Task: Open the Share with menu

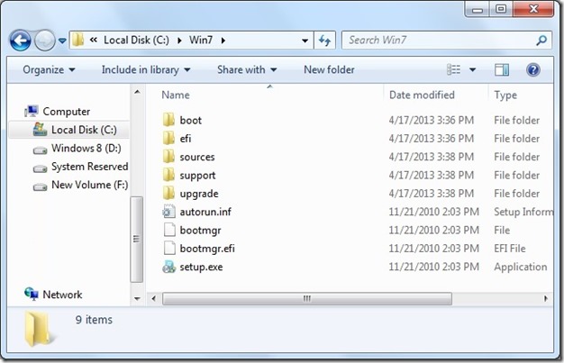Action: point(247,69)
